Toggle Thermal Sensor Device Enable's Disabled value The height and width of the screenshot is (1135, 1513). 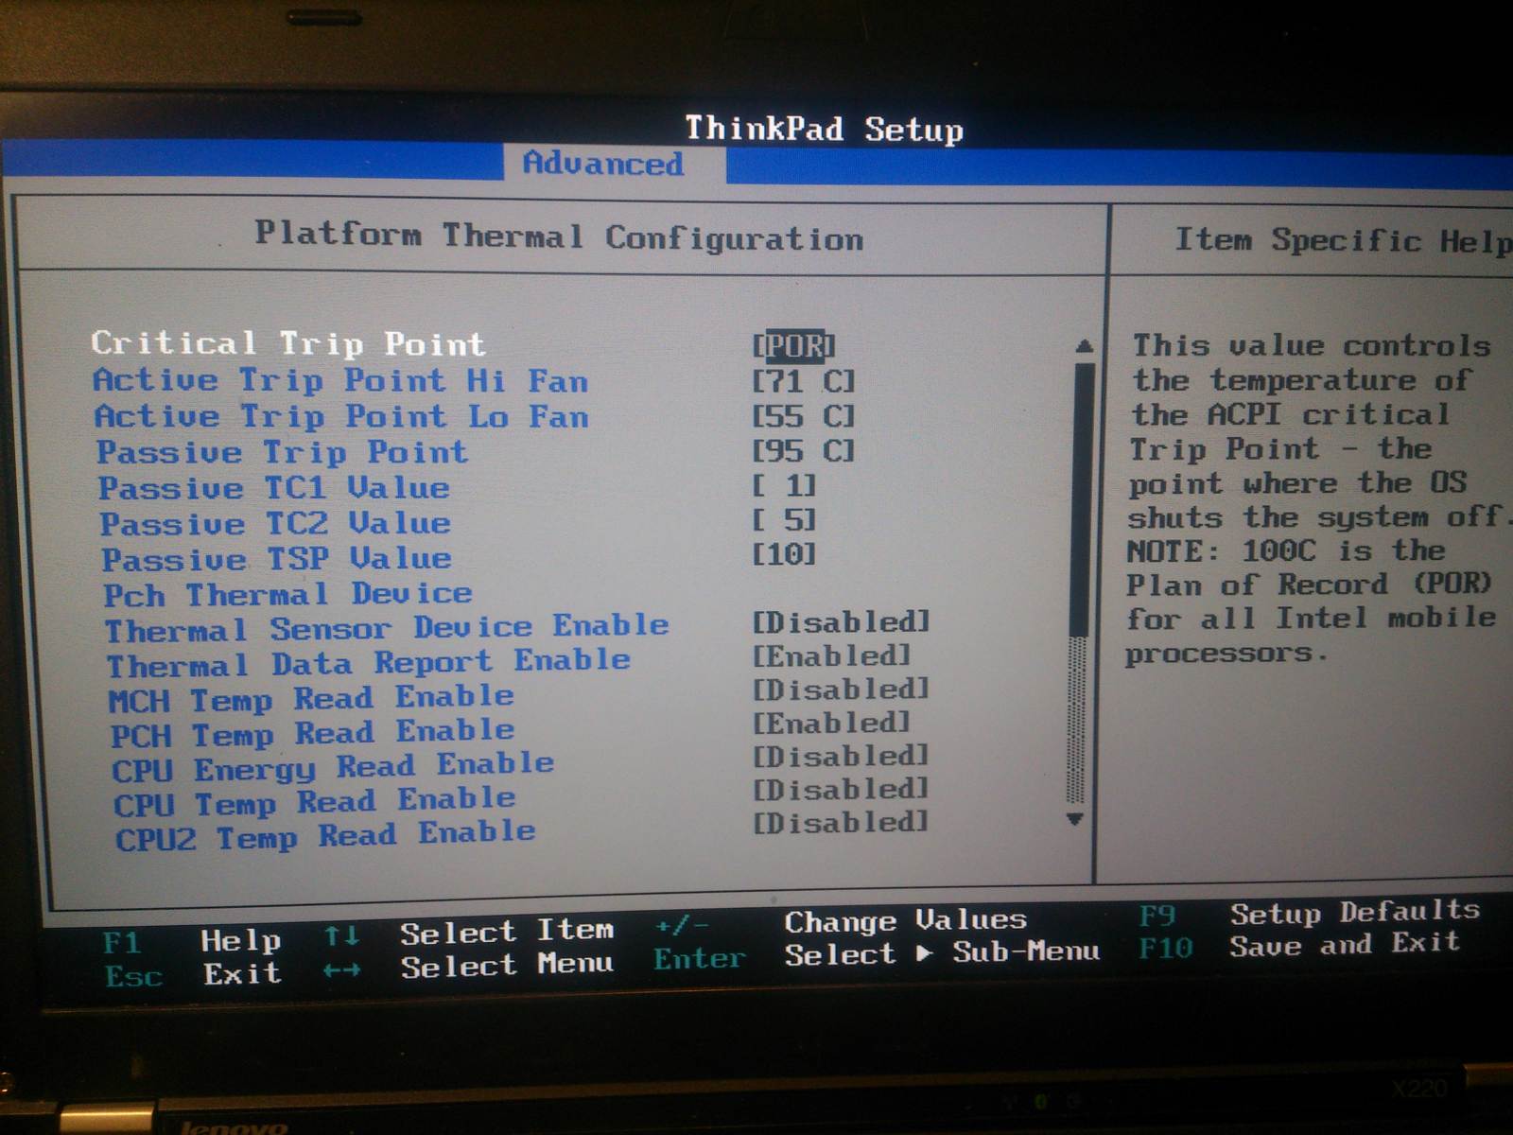pyautogui.click(x=842, y=621)
